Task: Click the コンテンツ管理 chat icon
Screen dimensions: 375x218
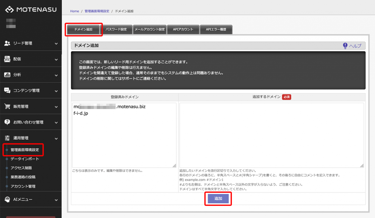Action: click(7, 91)
